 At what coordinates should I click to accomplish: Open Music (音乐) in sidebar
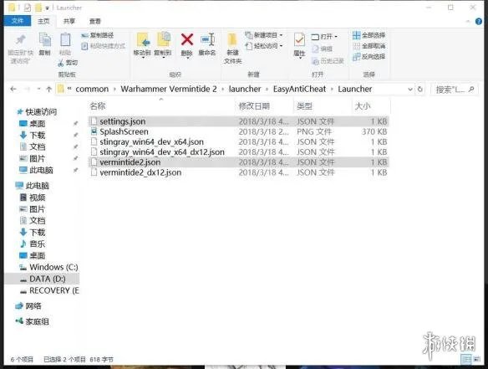click(33, 243)
